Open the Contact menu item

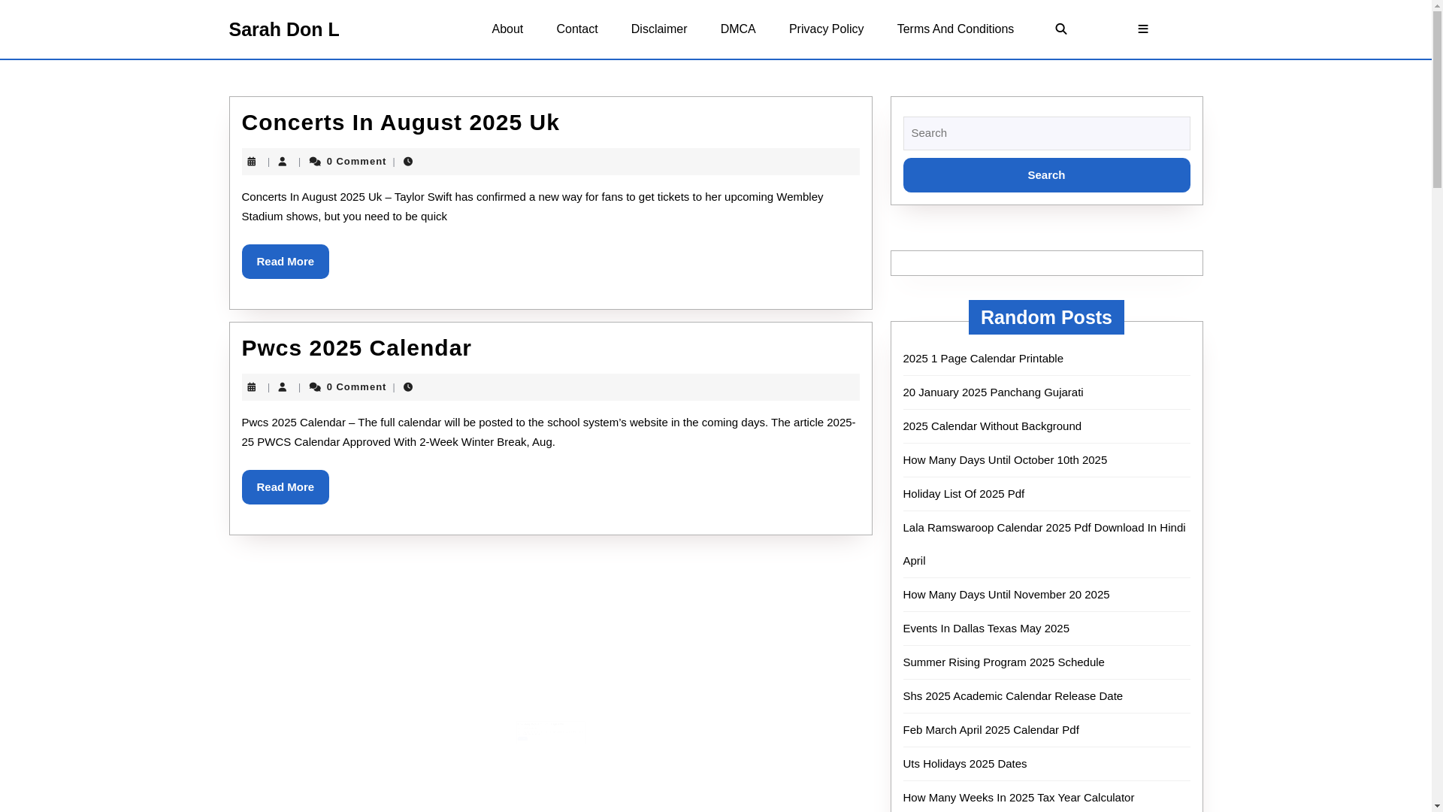click(x=576, y=29)
